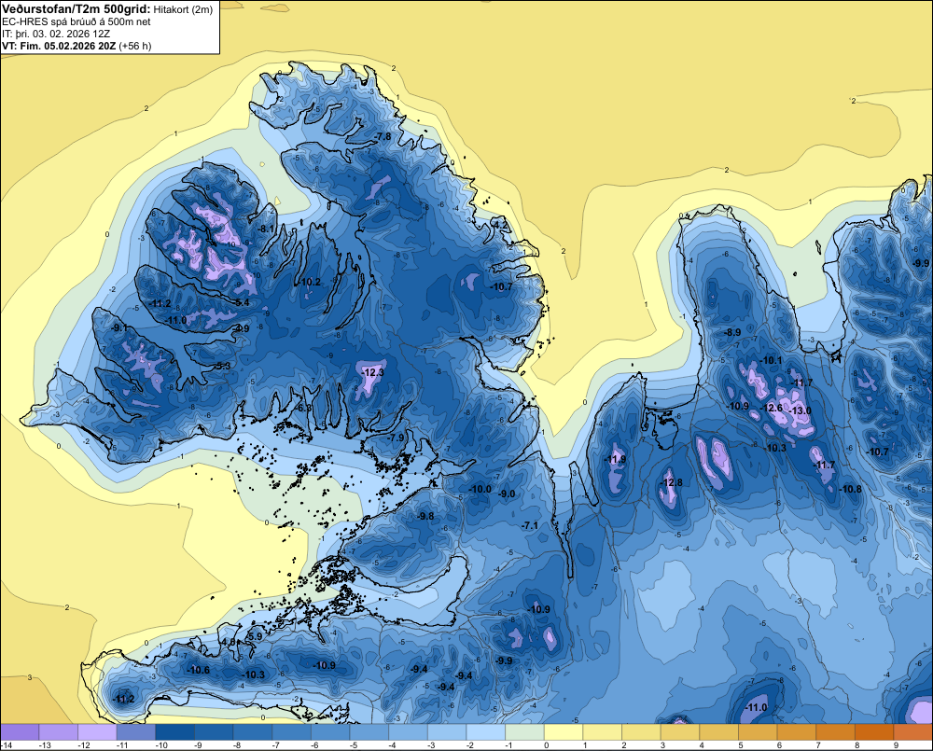The height and width of the screenshot is (751, 933).
Task: Click the '(+56 h)' forecast offset
Action: pos(135,46)
